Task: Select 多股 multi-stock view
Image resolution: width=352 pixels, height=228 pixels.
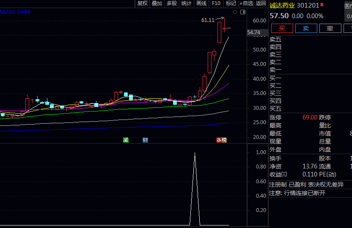Action: coord(171,3)
